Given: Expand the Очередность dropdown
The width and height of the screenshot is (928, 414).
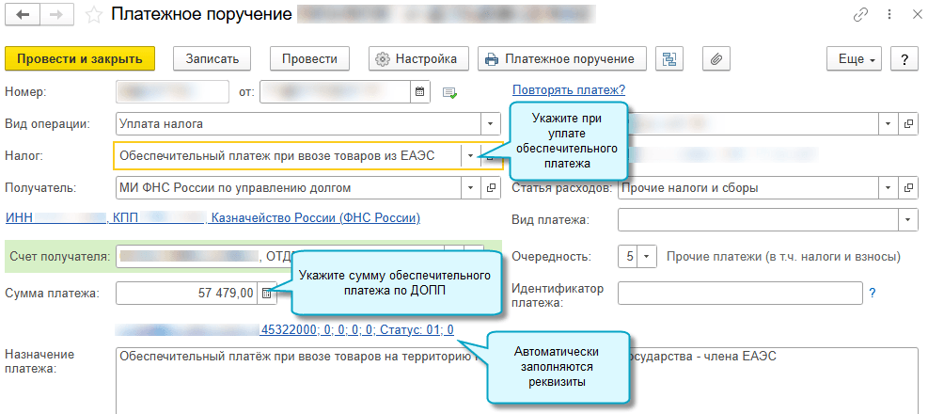Looking at the screenshot, I should (646, 257).
